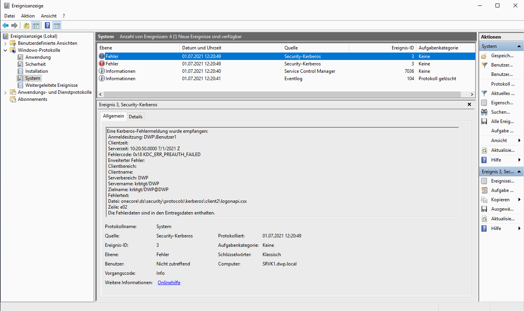The image size is (524, 311).
Task: Select the Service Control Manager event row
Action: 309,71
